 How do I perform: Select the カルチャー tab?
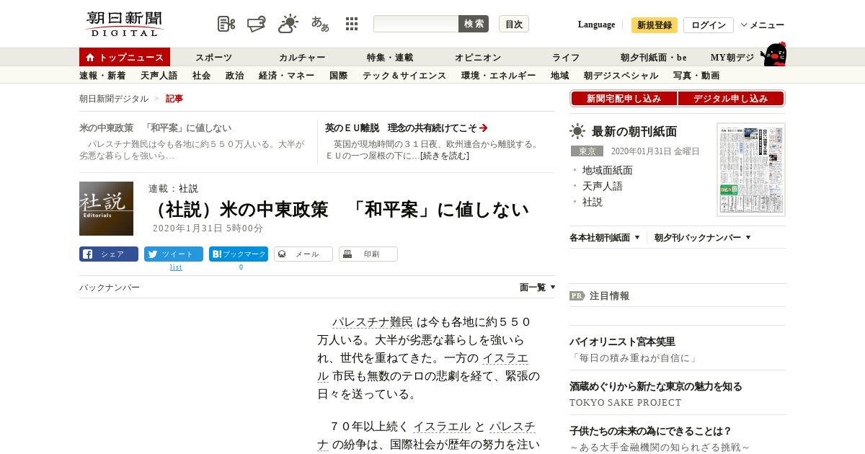pyautogui.click(x=302, y=58)
